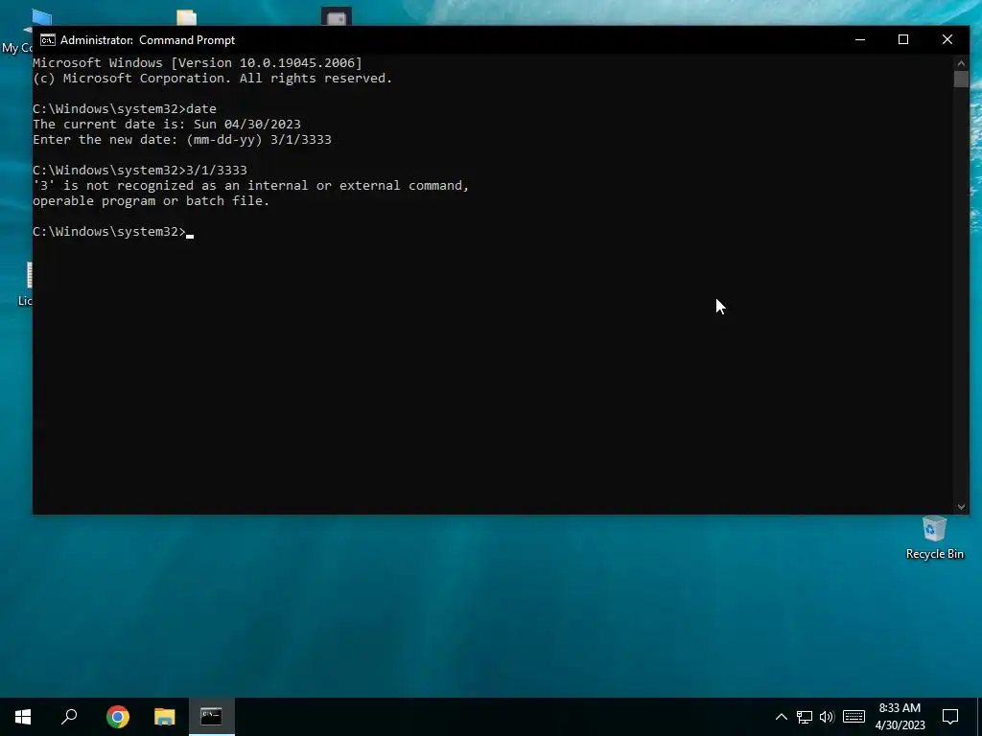Maximize the Command Prompt window
Image resolution: width=982 pixels, height=736 pixels.
[903, 39]
